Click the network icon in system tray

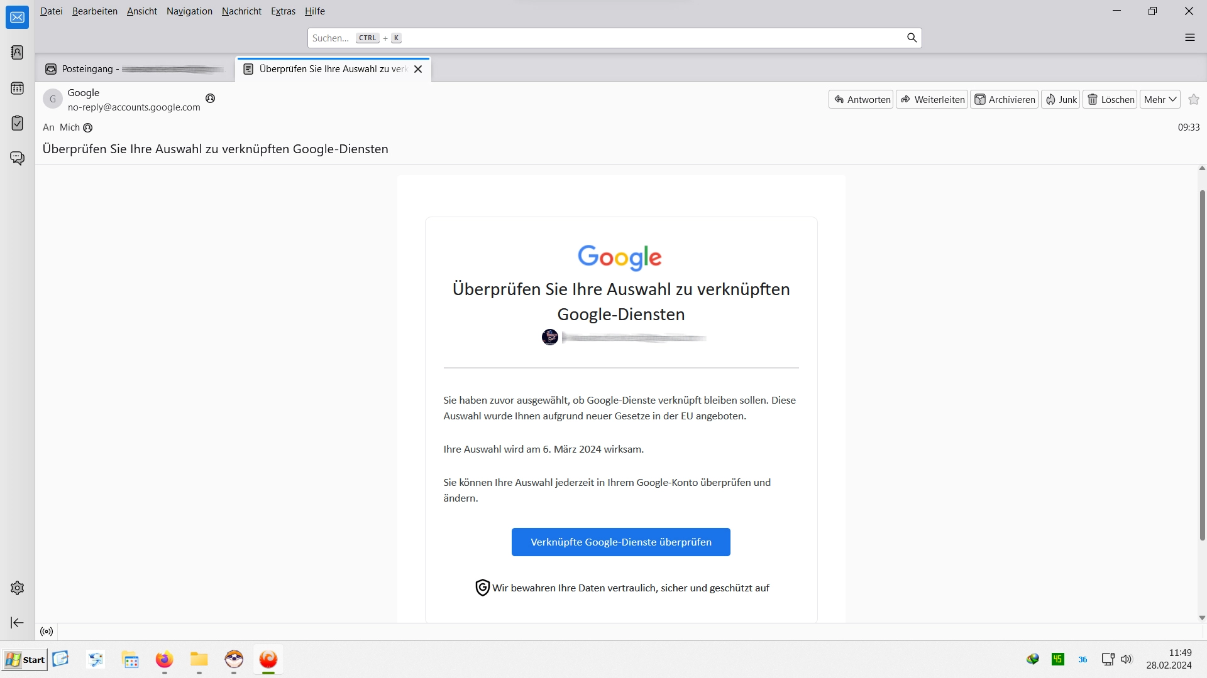click(1108, 659)
